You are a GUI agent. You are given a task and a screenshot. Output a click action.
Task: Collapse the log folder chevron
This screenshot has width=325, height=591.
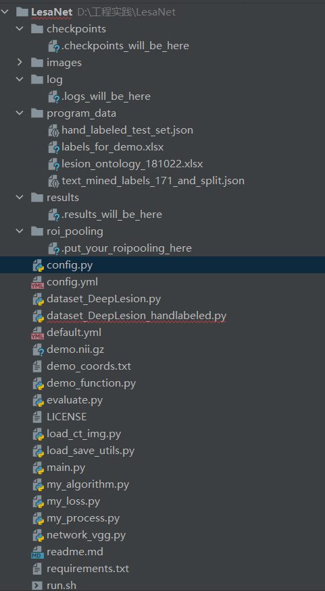coord(20,79)
